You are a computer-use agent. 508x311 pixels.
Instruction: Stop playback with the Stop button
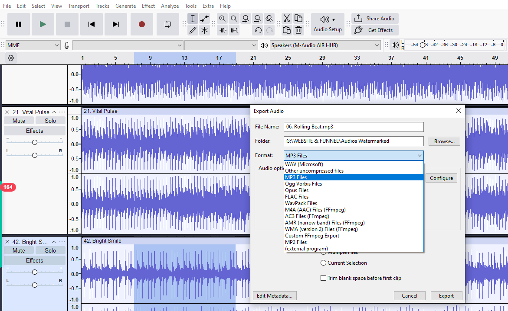coord(67,24)
